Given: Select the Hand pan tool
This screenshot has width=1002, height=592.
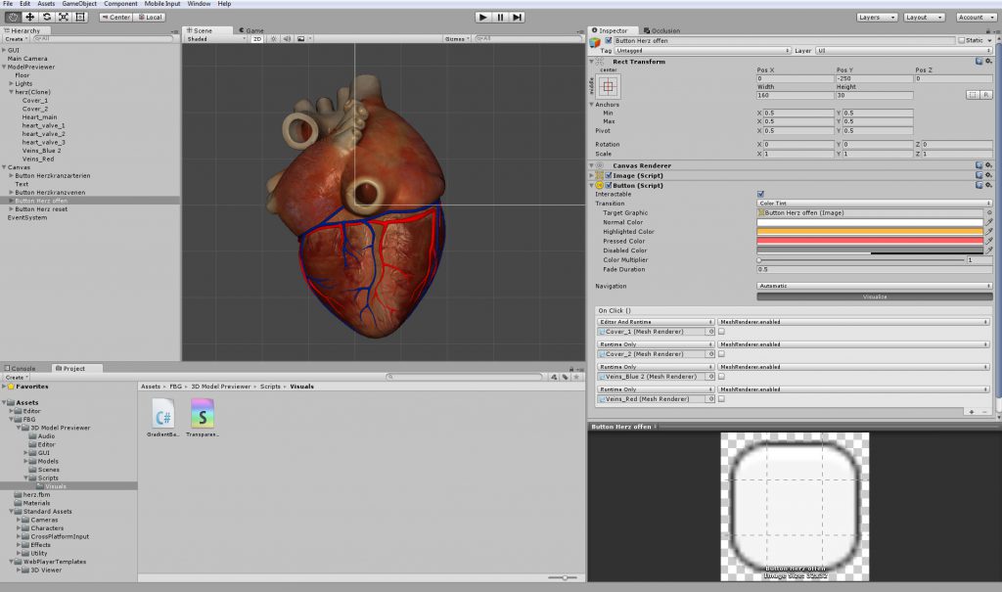Looking at the screenshot, I should [15, 17].
